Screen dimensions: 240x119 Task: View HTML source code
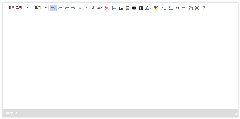[191, 8]
